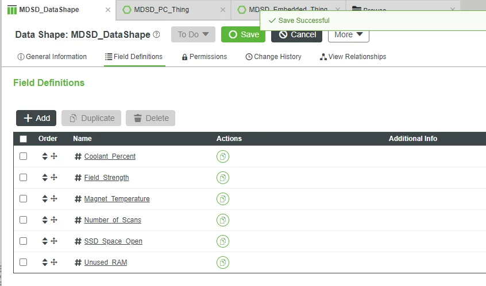This screenshot has width=486, height=286.
Task: Click the Save Successful notification
Action: (373, 21)
